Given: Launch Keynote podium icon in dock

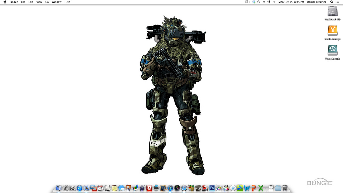Looking at the screenshot, I should pyautogui.click(x=128, y=188).
